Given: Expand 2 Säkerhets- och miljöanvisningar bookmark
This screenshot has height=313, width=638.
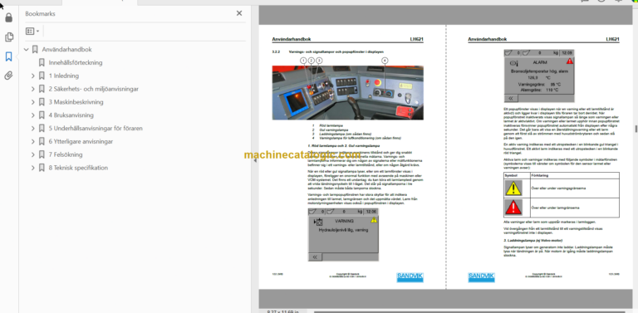Looking at the screenshot, I should click(33, 89).
